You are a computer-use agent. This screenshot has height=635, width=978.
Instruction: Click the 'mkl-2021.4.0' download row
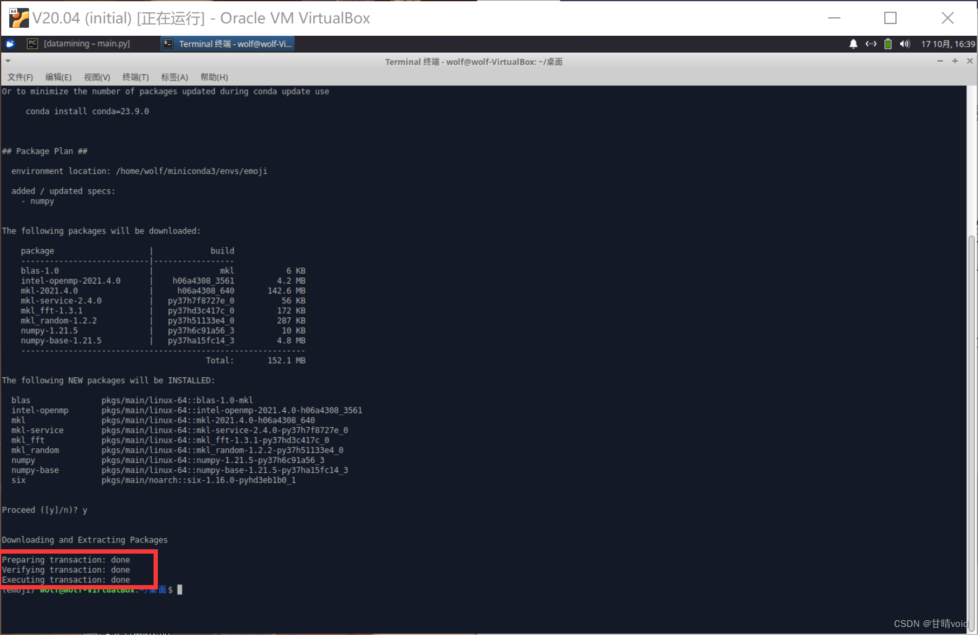pos(163,290)
